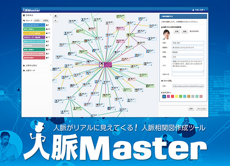Click the 名前 name input field

click(x=188, y=43)
